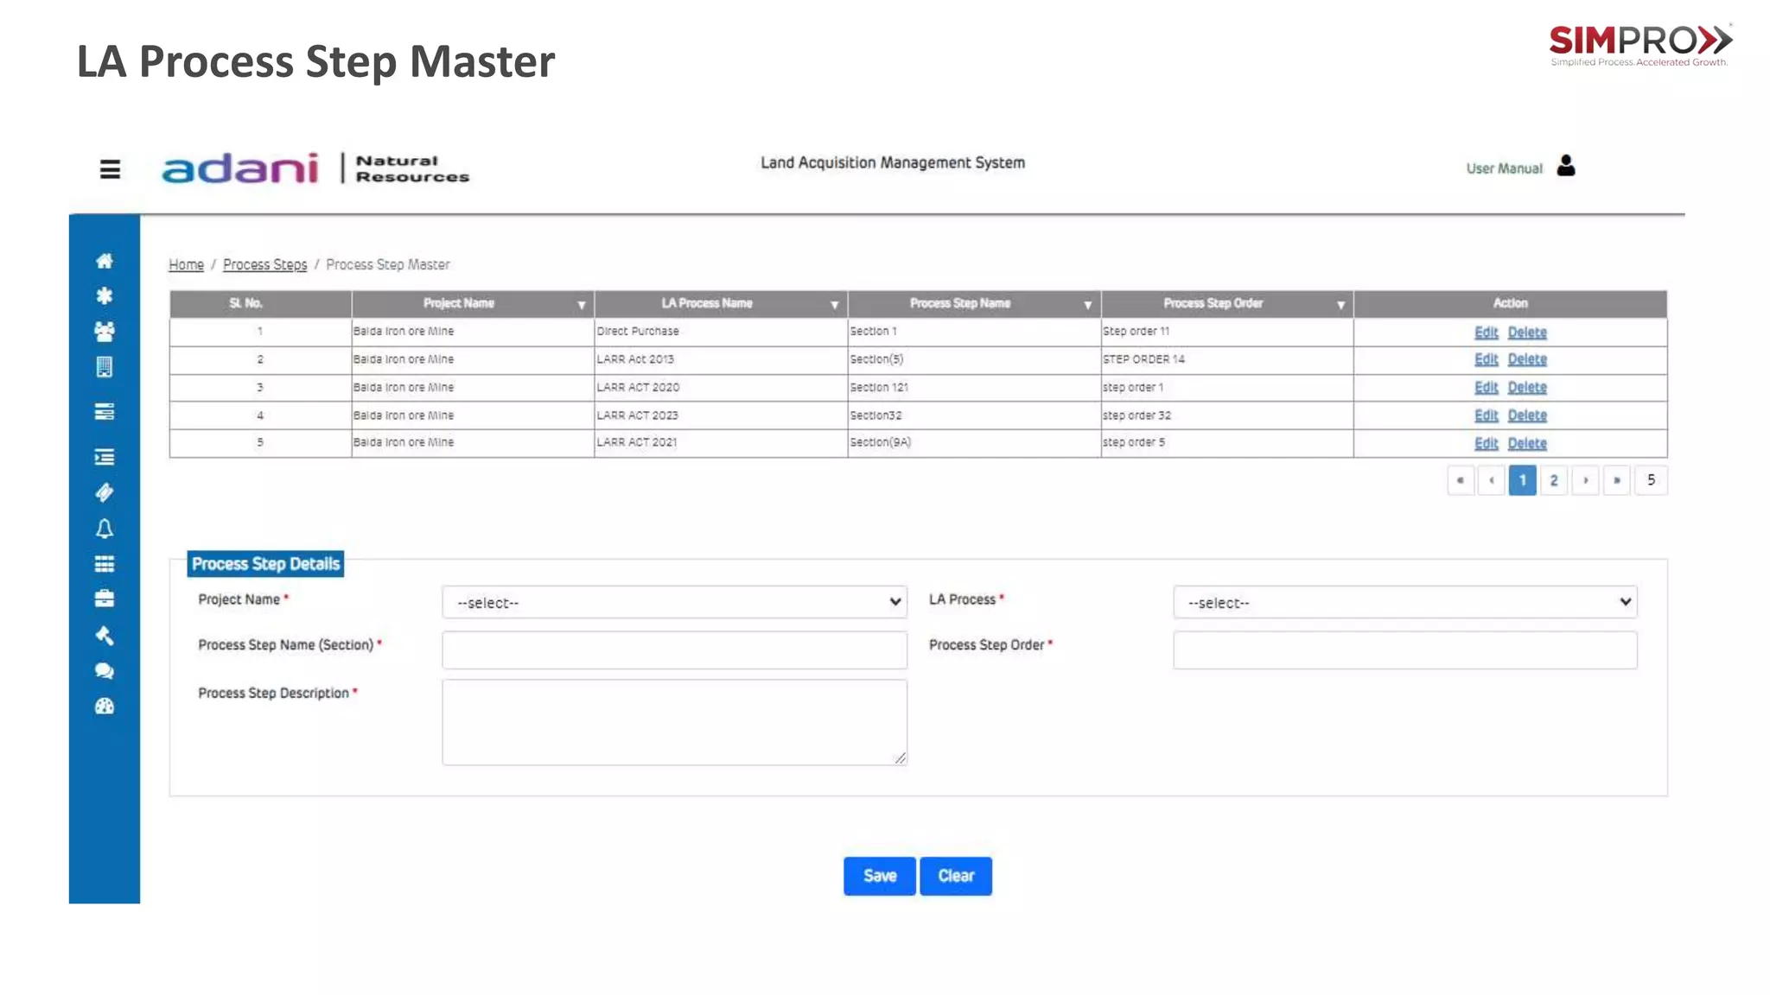Viewport: 1770px width, 995px height.
Task: Click the home icon in sidebar
Action: 105,261
